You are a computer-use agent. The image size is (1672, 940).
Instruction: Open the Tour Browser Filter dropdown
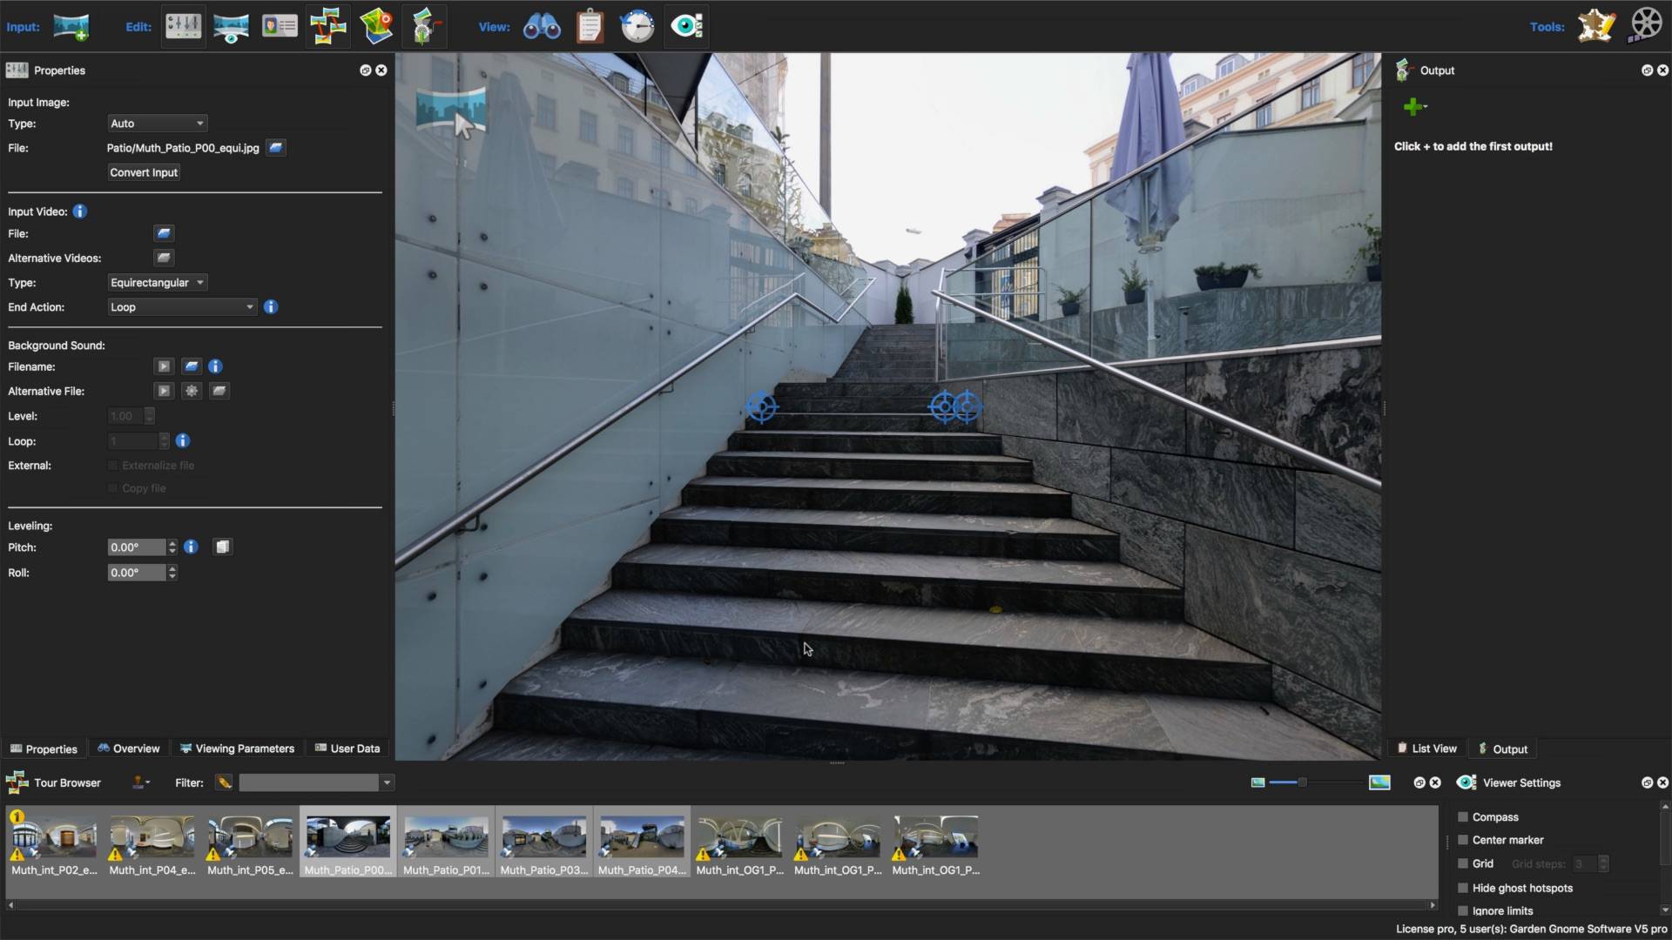(387, 783)
